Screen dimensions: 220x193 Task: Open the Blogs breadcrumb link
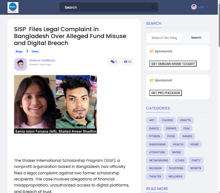coord(19,51)
